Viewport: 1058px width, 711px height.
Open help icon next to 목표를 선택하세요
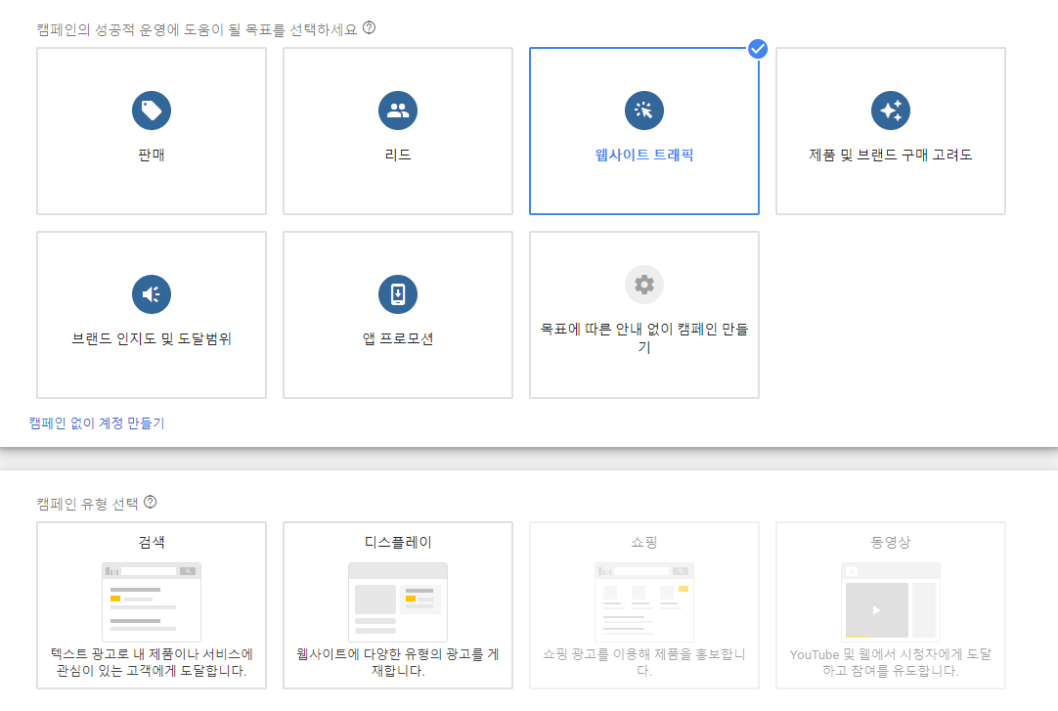point(369,27)
